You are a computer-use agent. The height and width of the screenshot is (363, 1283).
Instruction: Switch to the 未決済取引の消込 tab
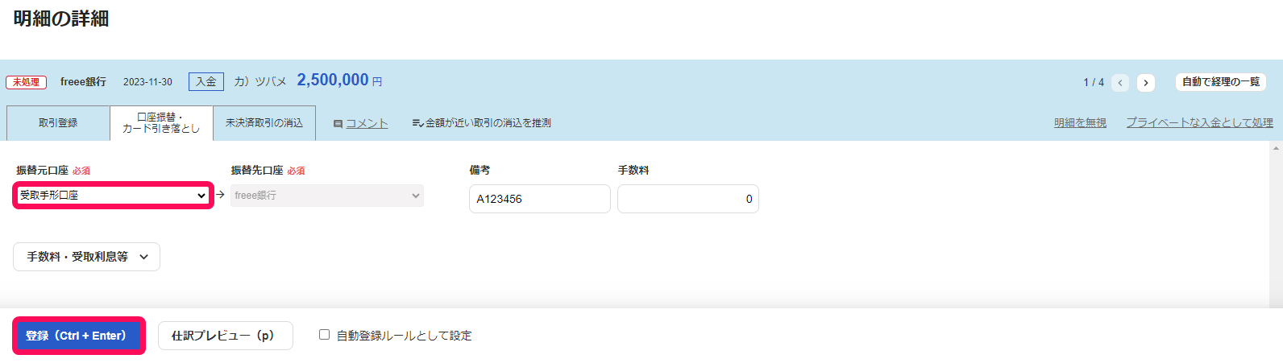[x=264, y=123]
